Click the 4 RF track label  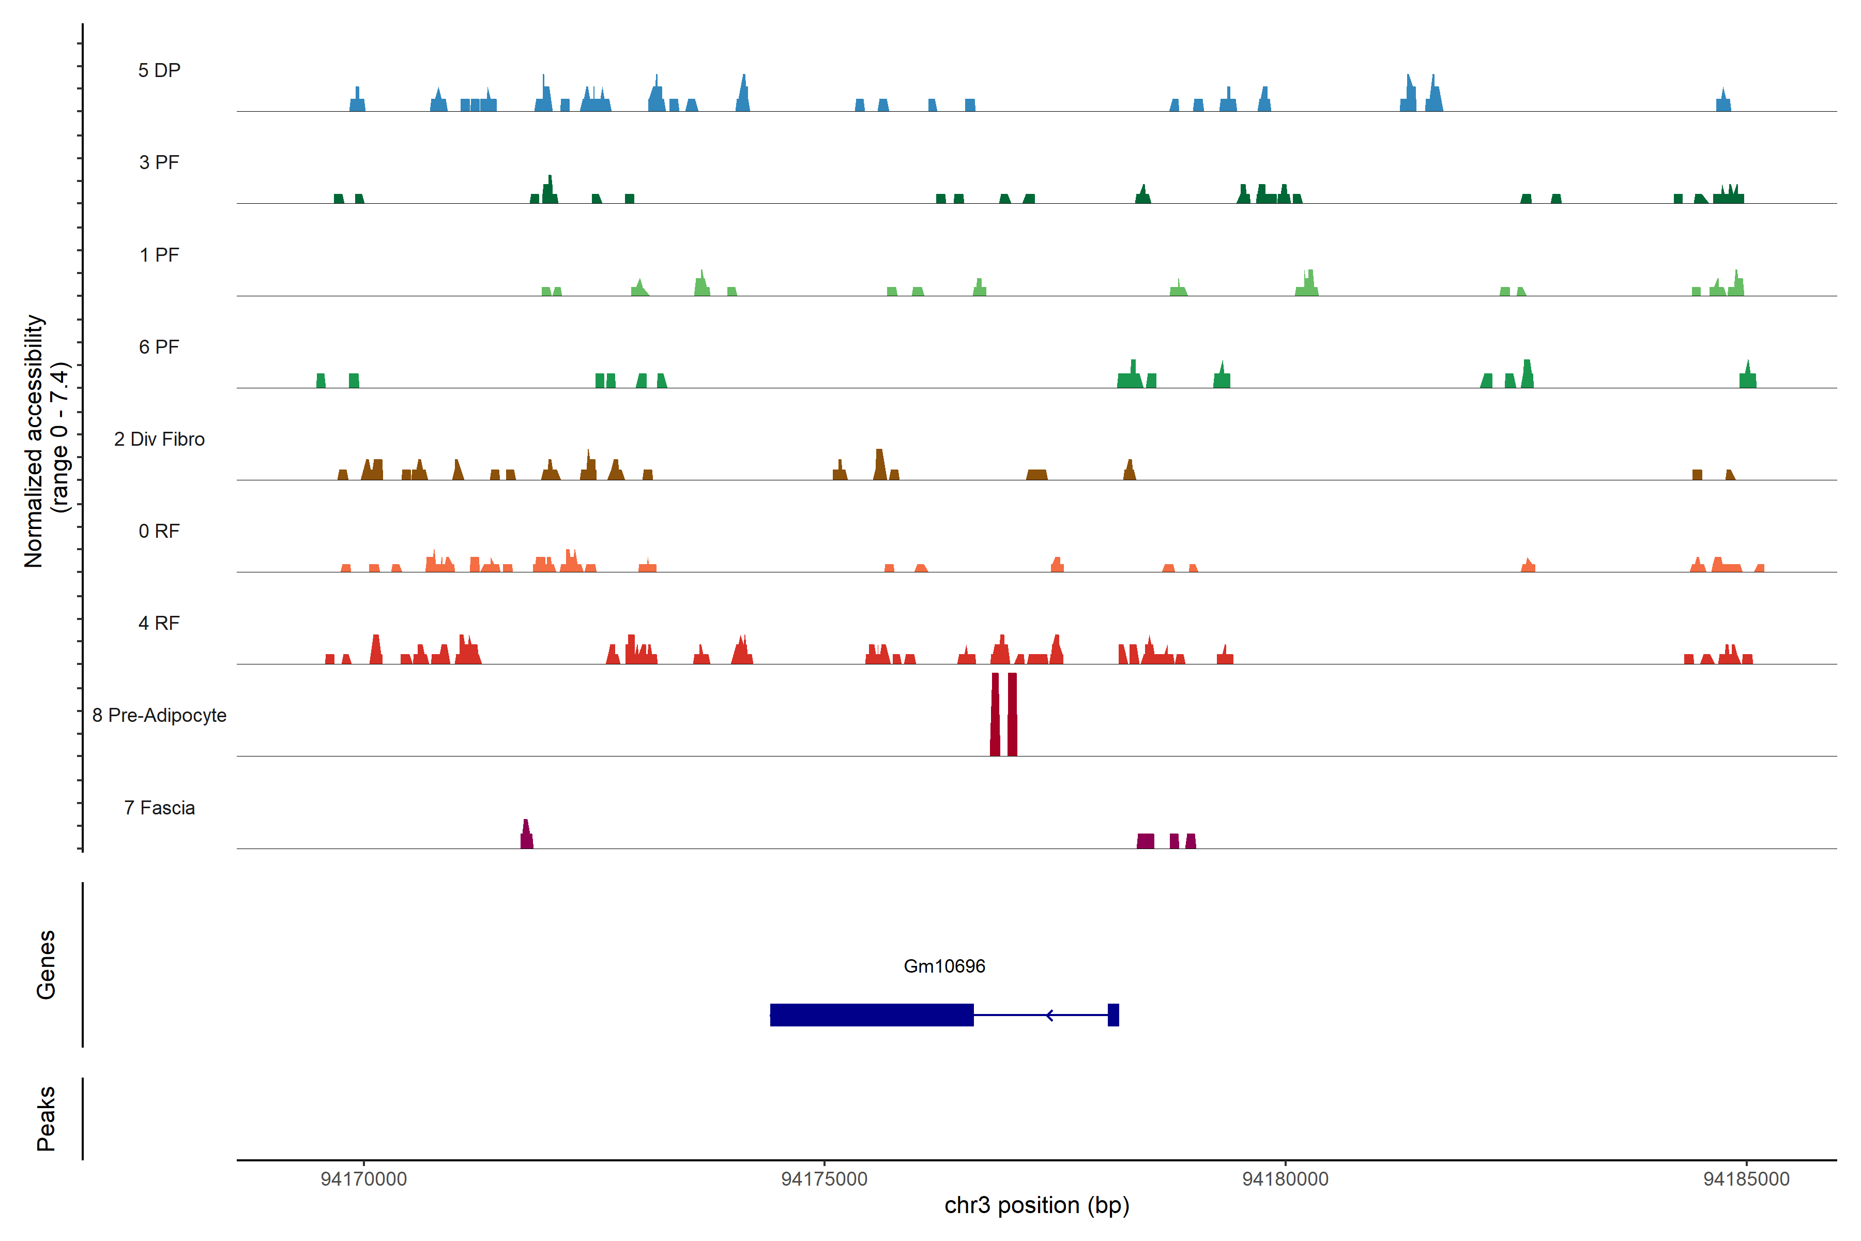[x=159, y=623]
